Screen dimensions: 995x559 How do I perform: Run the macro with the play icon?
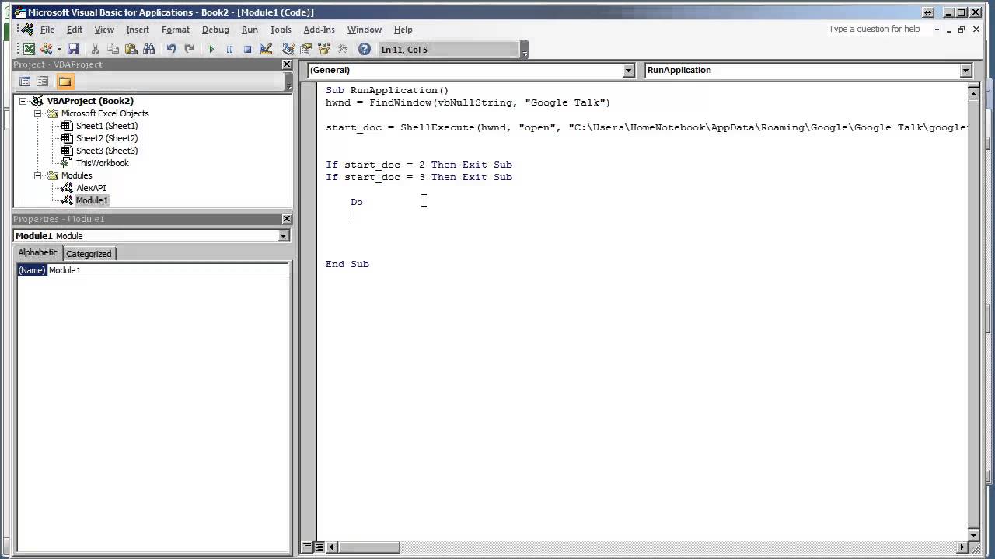[x=211, y=49]
